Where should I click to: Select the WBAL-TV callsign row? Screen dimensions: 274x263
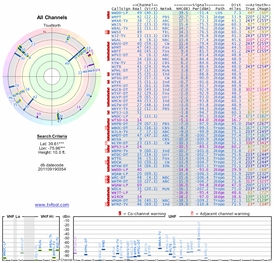click(191, 28)
